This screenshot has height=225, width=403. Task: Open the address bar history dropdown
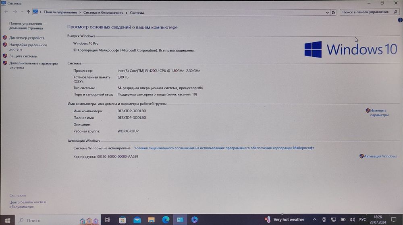click(327, 12)
